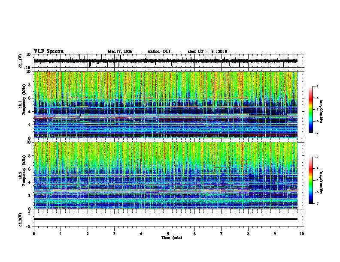This screenshot has height=262, width=340.
Task: Click the "ch.1(V)" axis label
Action: pos(21,61)
